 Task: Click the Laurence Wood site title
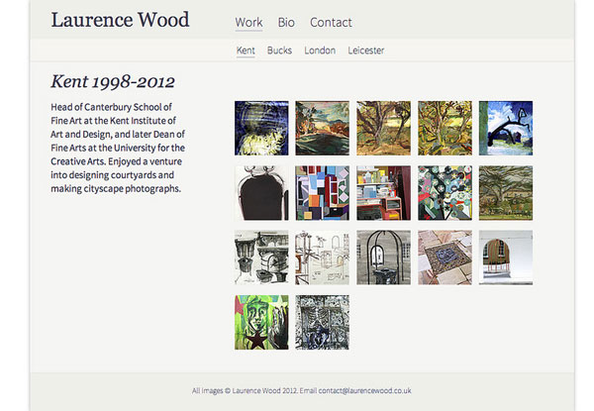pos(120,20)
